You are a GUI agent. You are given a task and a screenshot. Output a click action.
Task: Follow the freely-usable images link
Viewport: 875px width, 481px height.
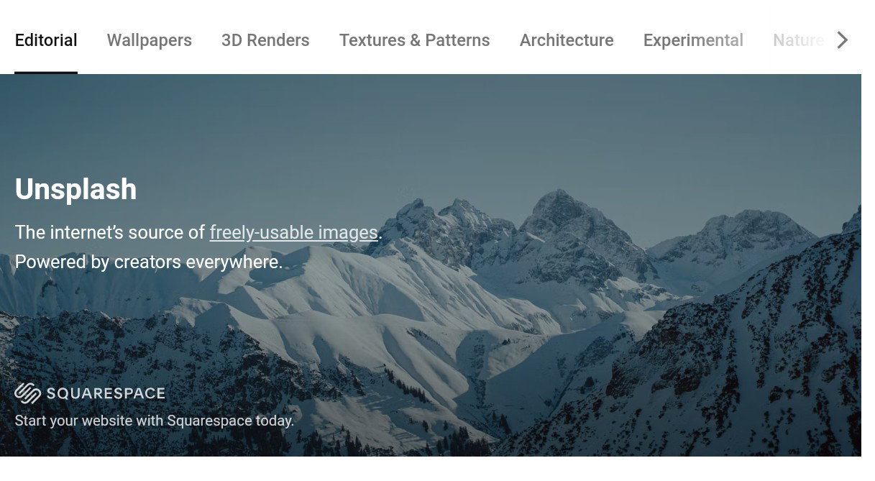[x=294, y=233]
